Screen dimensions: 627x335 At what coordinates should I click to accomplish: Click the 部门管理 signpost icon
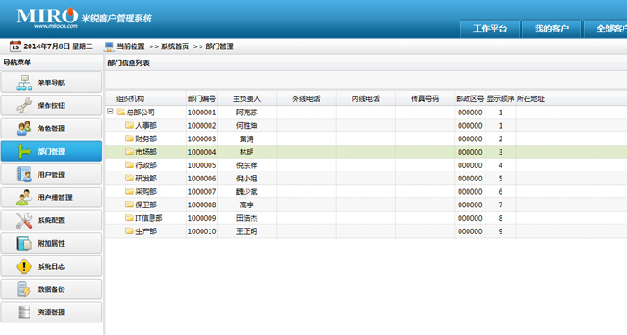point(23,151)
